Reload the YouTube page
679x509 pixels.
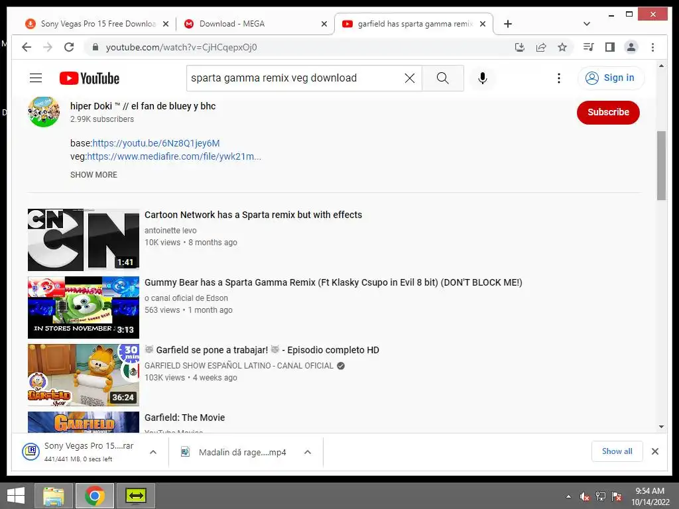click(x=69, y=47)
